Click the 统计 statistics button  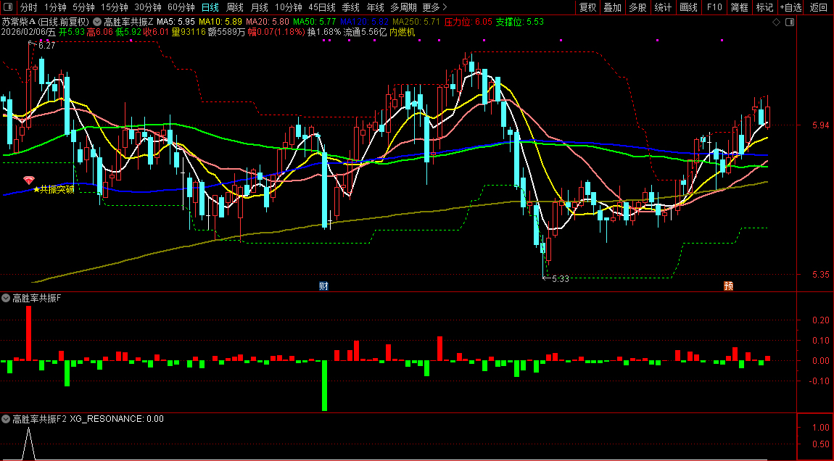[663, 7]
